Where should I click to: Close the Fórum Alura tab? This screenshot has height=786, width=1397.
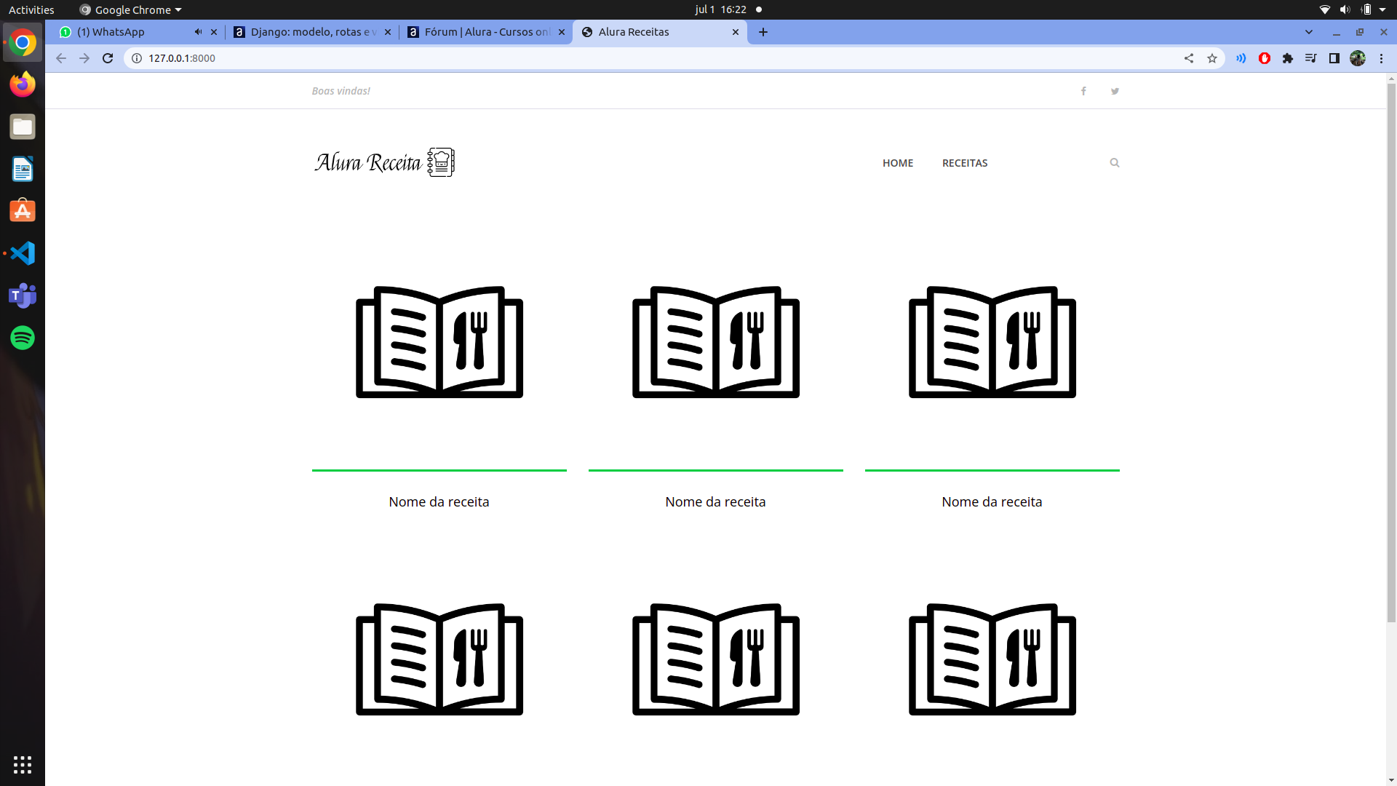point(562,32)
